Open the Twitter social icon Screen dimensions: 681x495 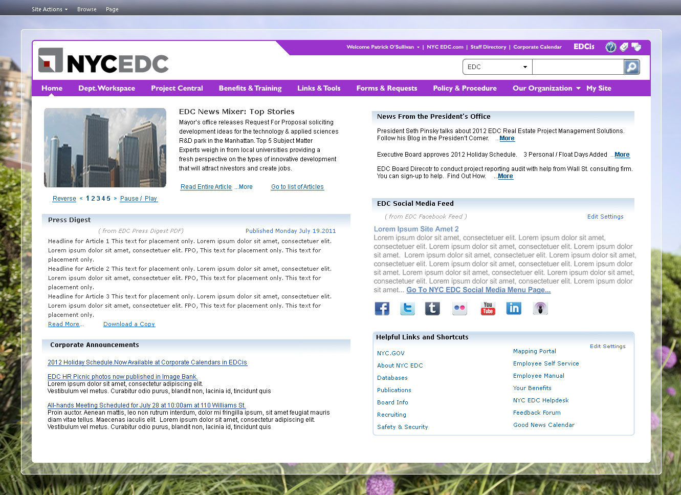[407, 308]
